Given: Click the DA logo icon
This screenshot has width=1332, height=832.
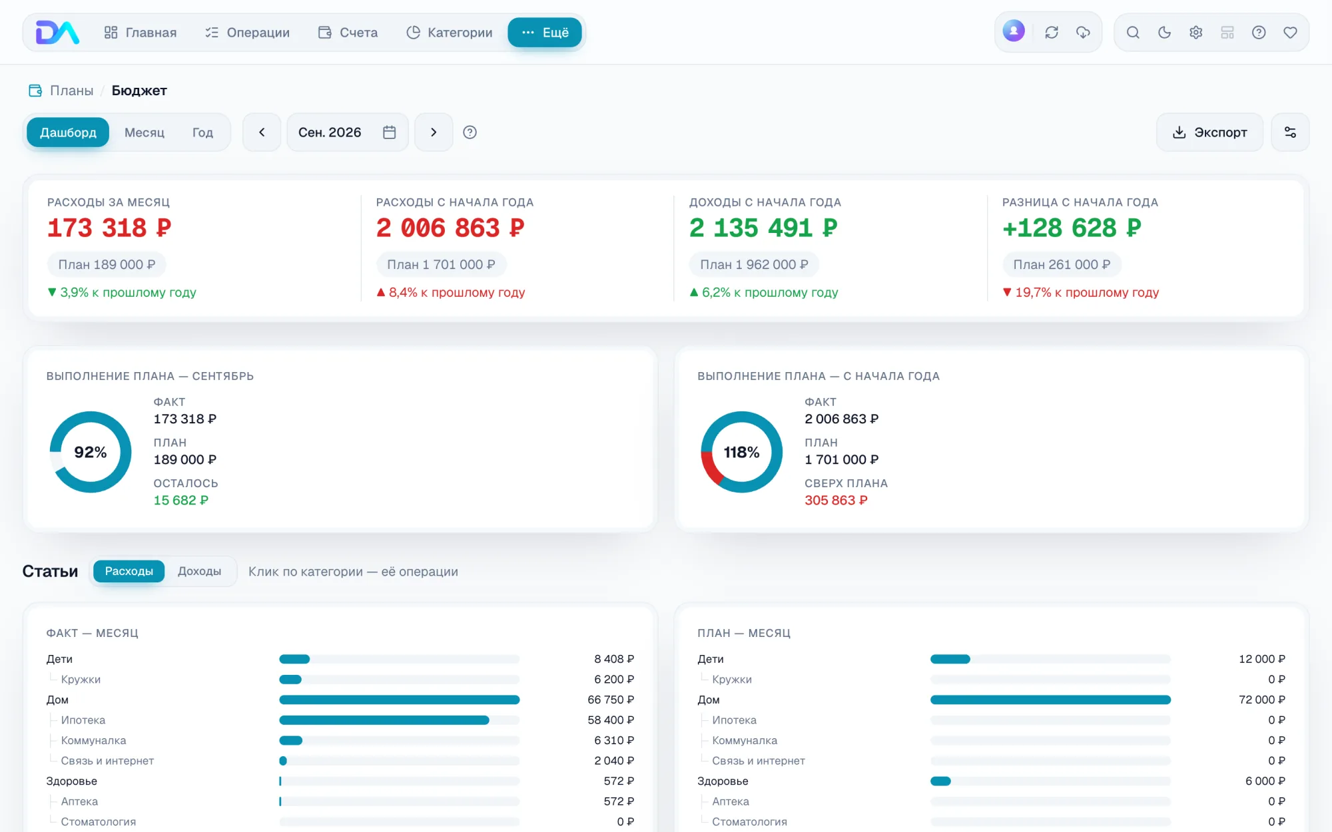Looking at the screenshot, I should 57,32.
